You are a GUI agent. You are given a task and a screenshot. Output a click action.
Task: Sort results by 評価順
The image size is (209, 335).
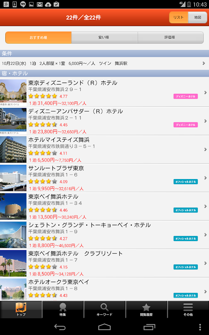171,38
